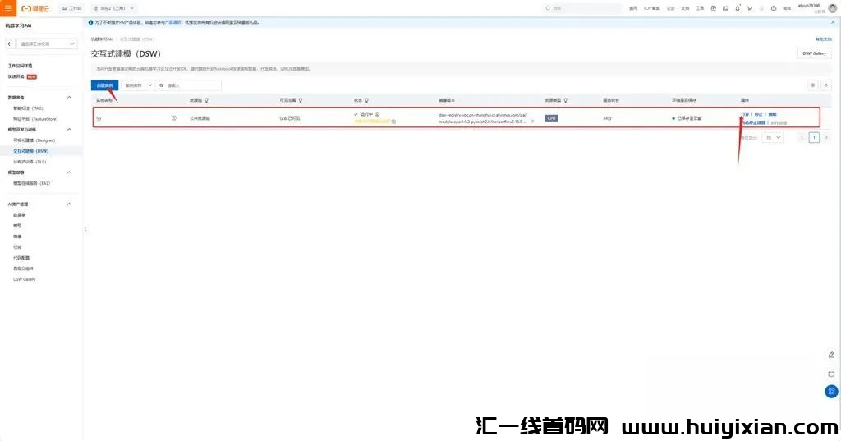This screenshot has height=441, width=841.
Task: Click the info icon beside the instance name
Action: [174, 118]
